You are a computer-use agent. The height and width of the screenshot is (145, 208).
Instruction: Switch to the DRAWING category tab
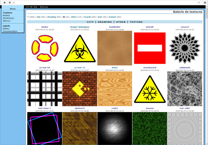pos(105,22)
